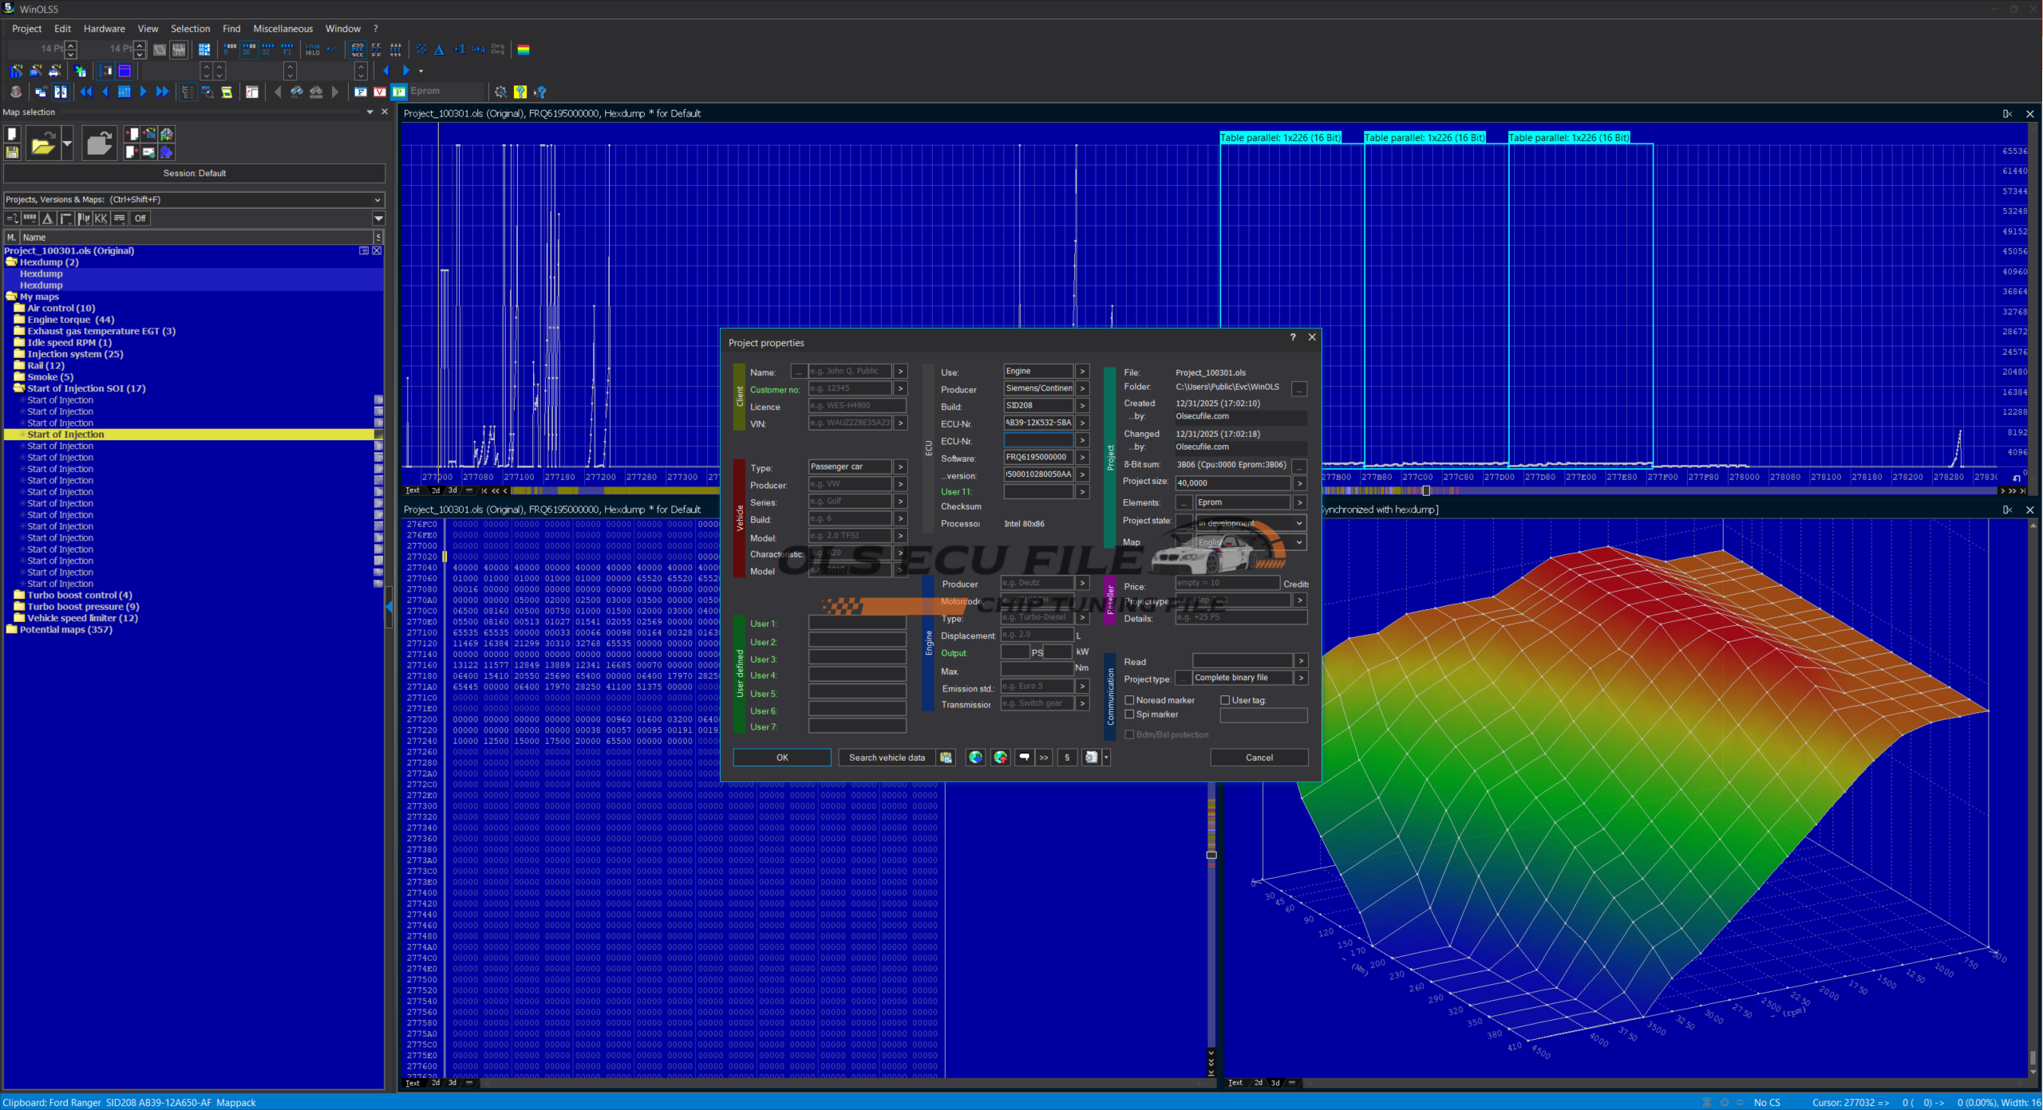The height and width of the screenshot is (1110, 2043).
Task: Click the percent difference display icon
Action: tap(421, 49)
